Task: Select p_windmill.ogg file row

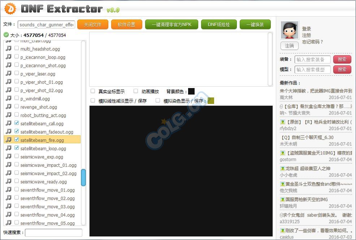Action: click(42, 99)
